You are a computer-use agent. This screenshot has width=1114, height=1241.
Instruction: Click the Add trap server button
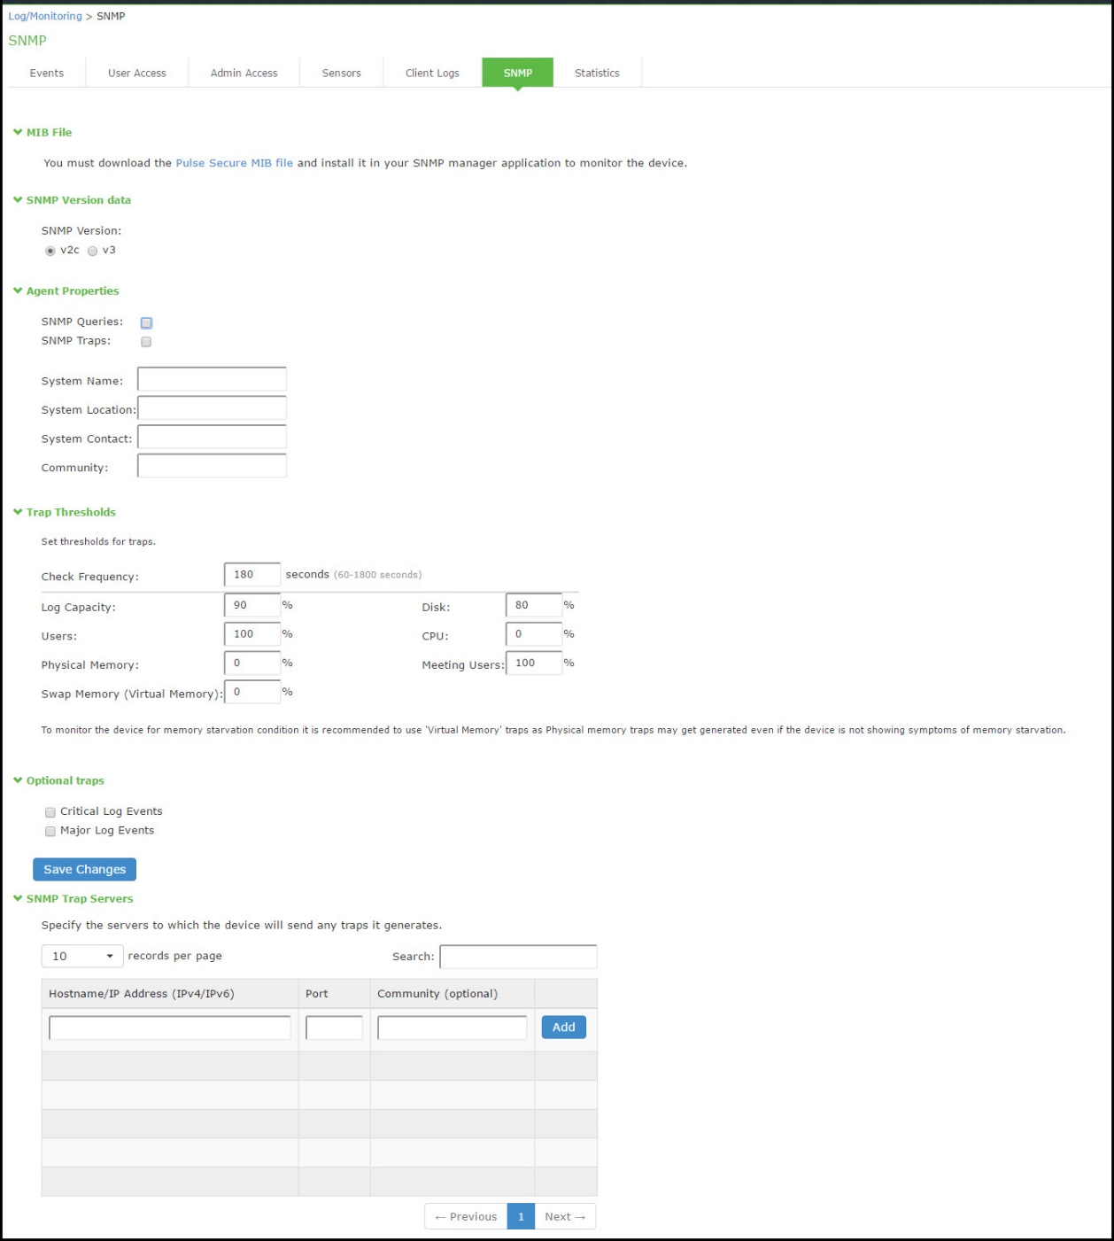[563, 1027]
